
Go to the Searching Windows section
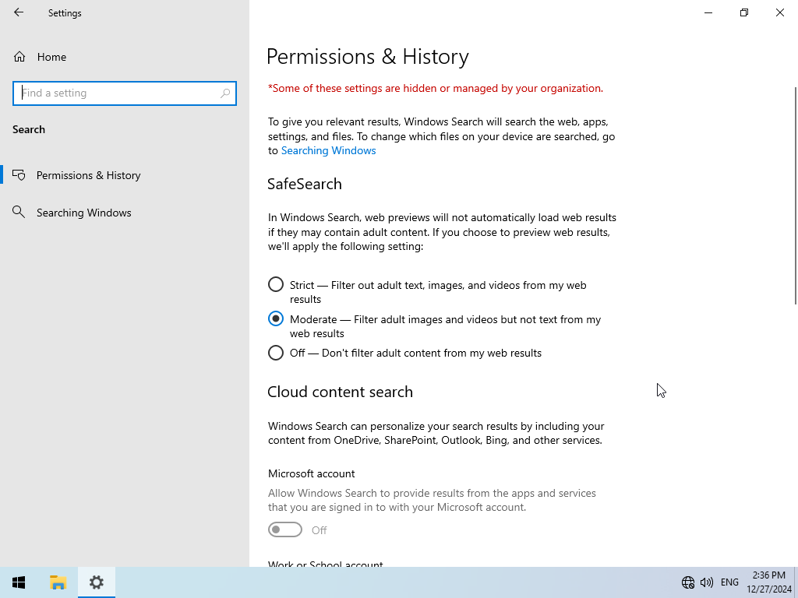pos(83,213)
